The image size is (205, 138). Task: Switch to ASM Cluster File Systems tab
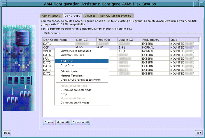(115, 15)
